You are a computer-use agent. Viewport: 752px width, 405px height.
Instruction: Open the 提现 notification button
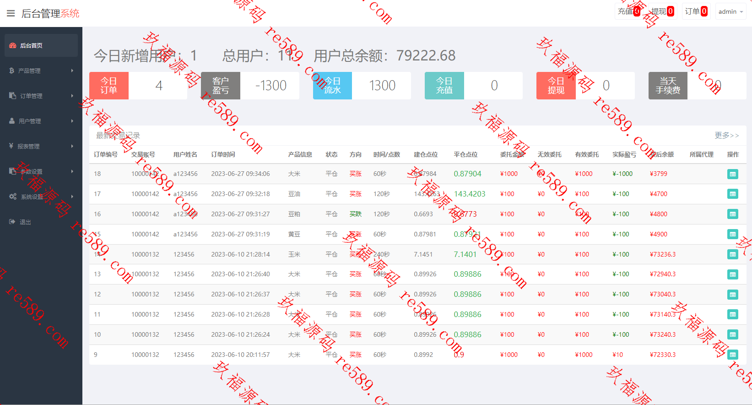tap(662, 11)
